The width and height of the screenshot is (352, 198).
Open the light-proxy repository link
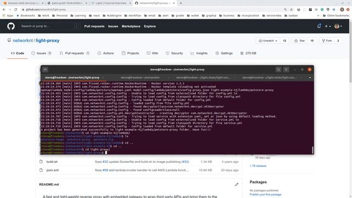pyautogui.click(x=48, y=41)
